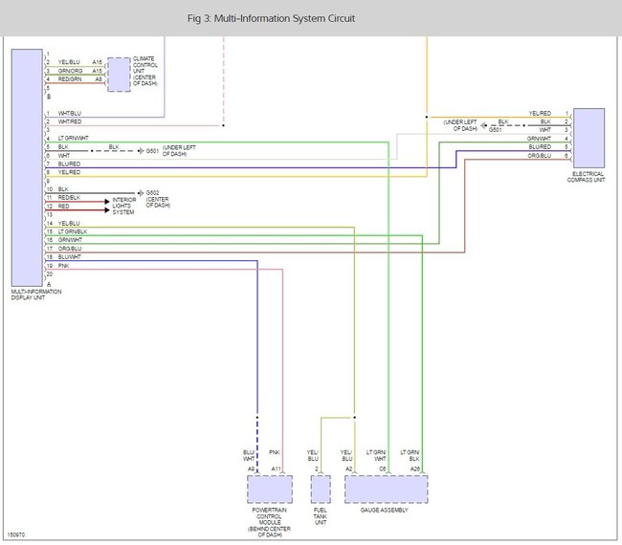Click the "MULTI-INFORMATION DISPLAY UNIT" caption
Screen dimensions: 622x545
36,294
